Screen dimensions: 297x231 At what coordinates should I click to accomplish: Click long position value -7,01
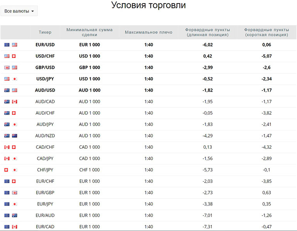(208, 216)
